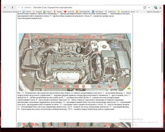Open the Google bookmark
The width and height of the screenshot is (165, 132).
pos(37,12)
